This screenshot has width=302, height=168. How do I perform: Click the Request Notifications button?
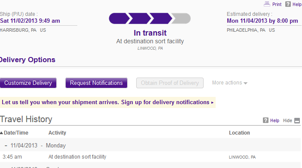(x=96, y=83)
